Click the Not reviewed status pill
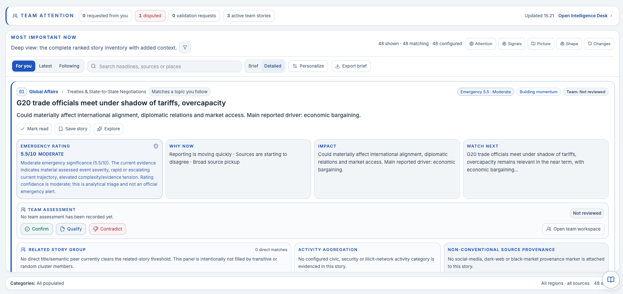Image resolution: width=623 pixels, height=294 pixels. tap(587, 213)
